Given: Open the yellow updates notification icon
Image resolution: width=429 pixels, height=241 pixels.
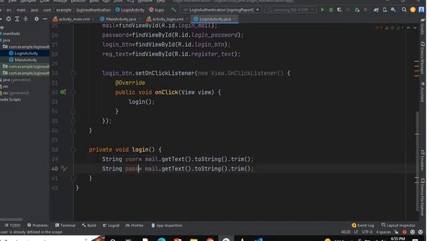Looking at the screenshot, I should coord(413,10).
